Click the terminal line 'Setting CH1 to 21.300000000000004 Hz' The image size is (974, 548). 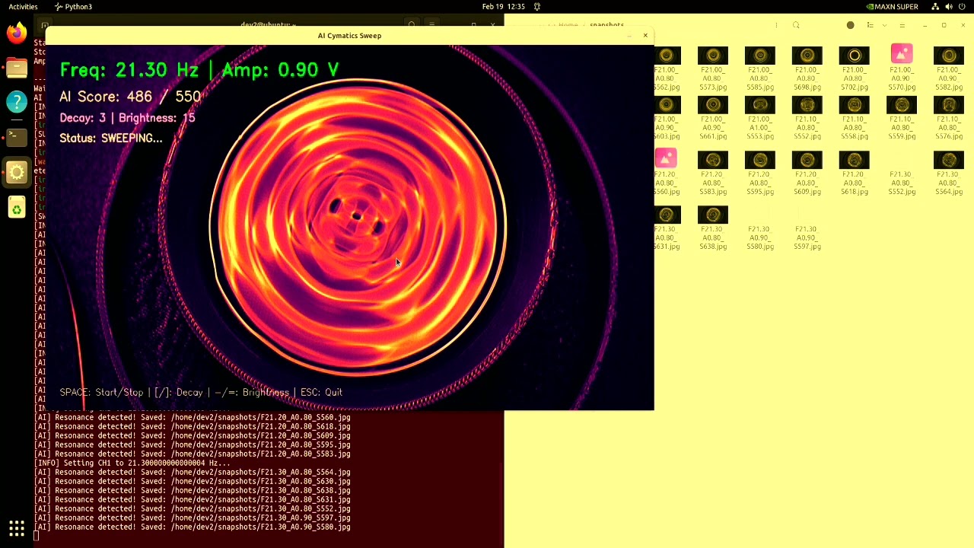[132, 463]
